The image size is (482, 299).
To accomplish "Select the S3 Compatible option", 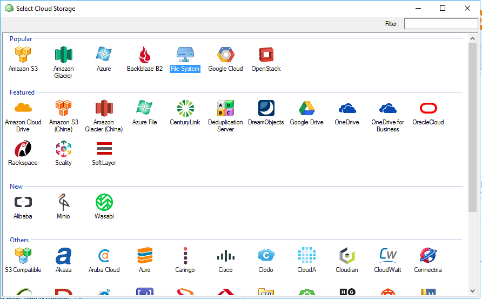I will tap(23, 256).
